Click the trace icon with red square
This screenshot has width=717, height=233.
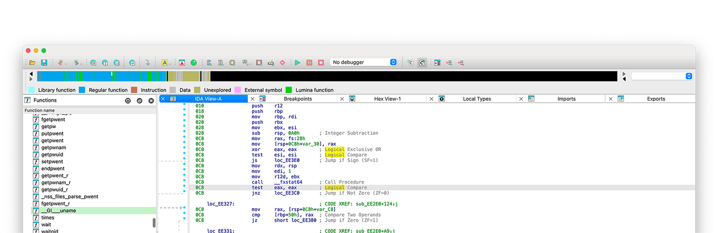tap(461, 63)
